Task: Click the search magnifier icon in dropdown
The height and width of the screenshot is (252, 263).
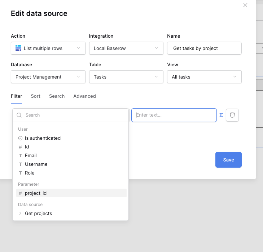Action: 19,115
